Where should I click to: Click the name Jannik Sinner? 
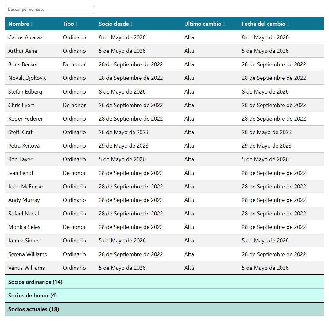[24, 240]
